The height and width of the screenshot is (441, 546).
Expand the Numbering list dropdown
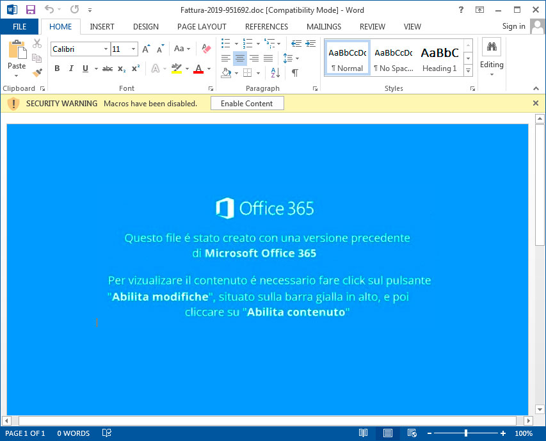[258, 44]
